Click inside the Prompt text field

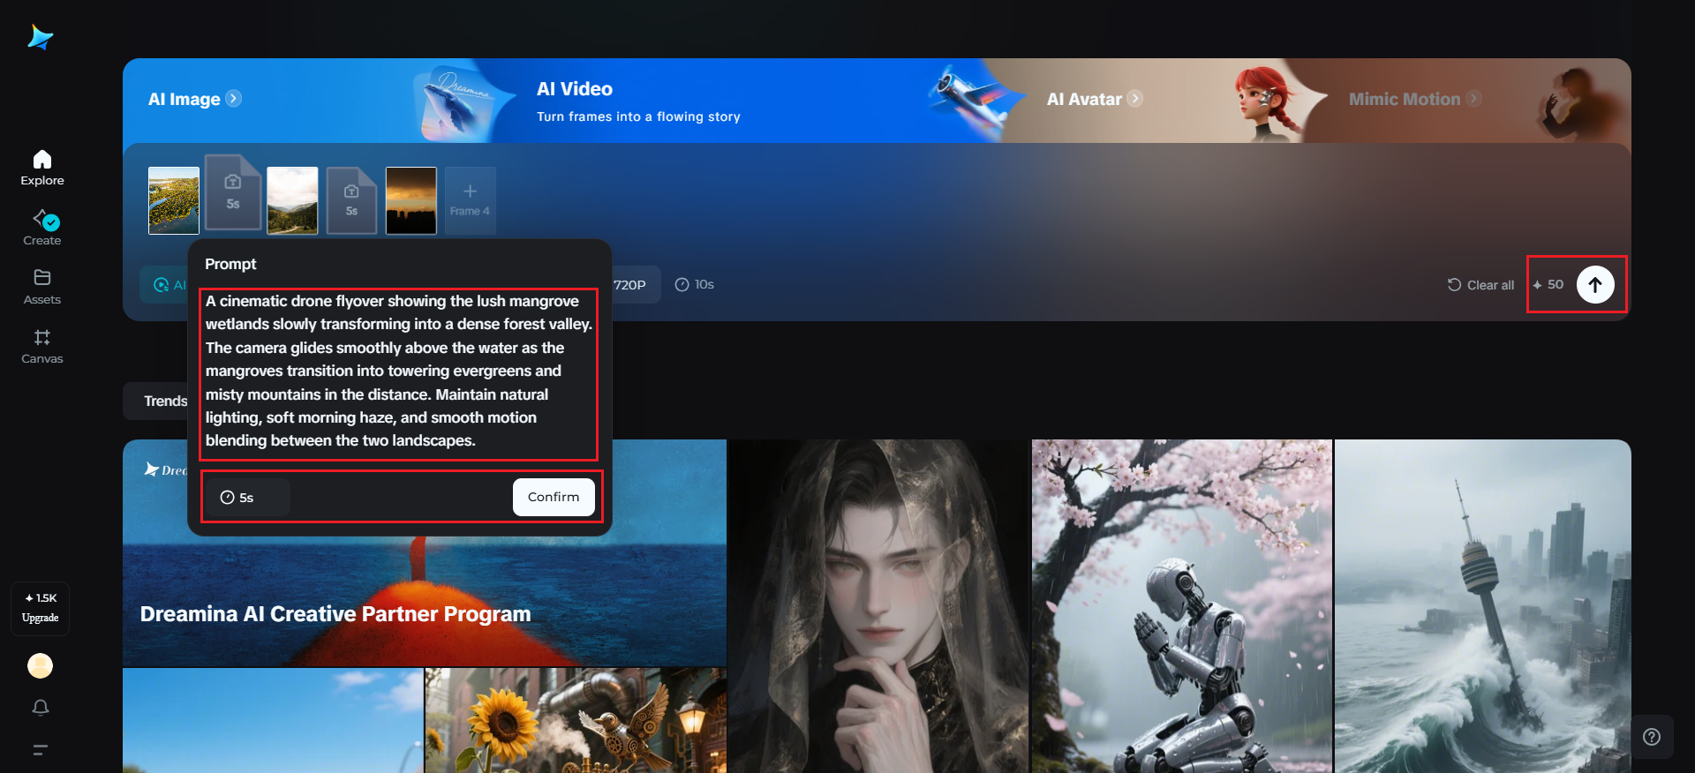399,371
